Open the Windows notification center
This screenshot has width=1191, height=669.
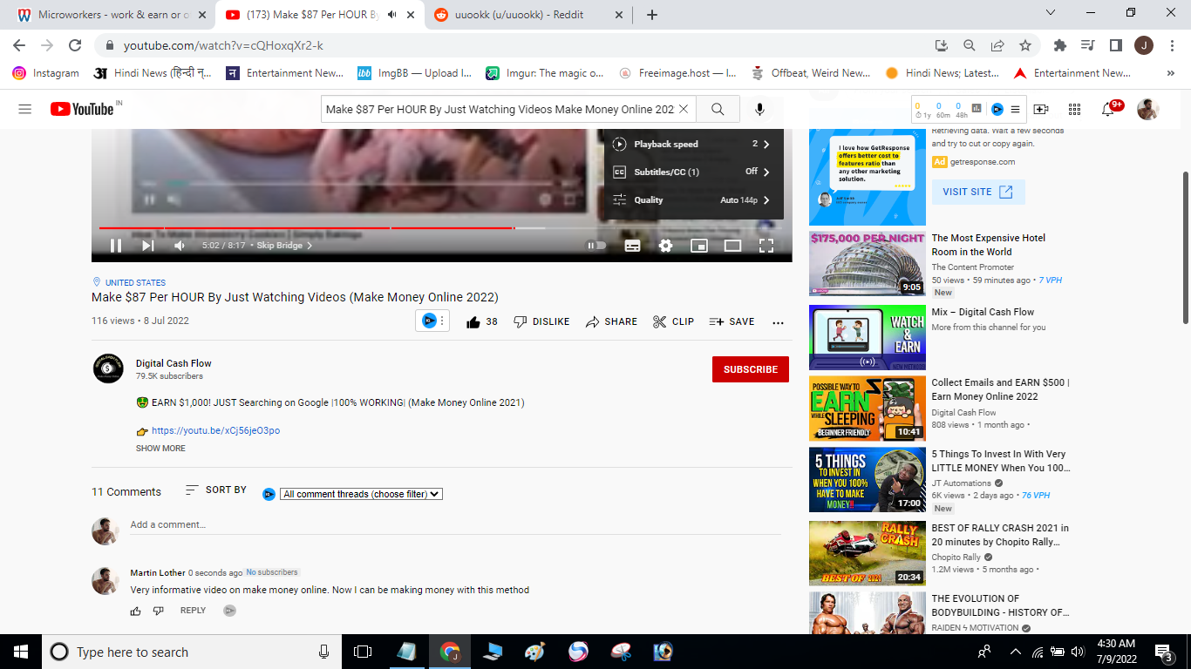pyautogui.click(x=1163, y=652)
